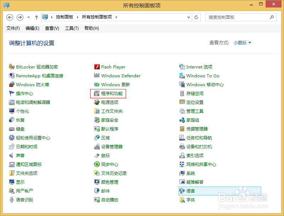Open the 帮助(H) menu
Viewport: 284px width, 216px height.
(92, 28)
